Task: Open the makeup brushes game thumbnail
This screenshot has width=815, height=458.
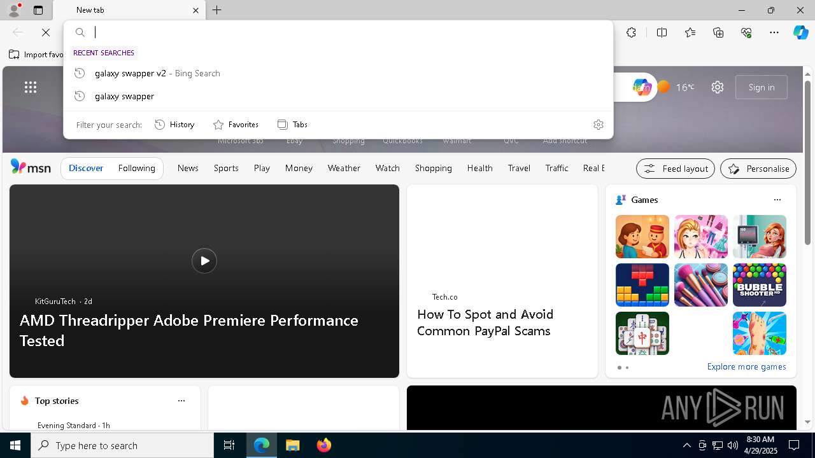Action: (x=701, y=285)
